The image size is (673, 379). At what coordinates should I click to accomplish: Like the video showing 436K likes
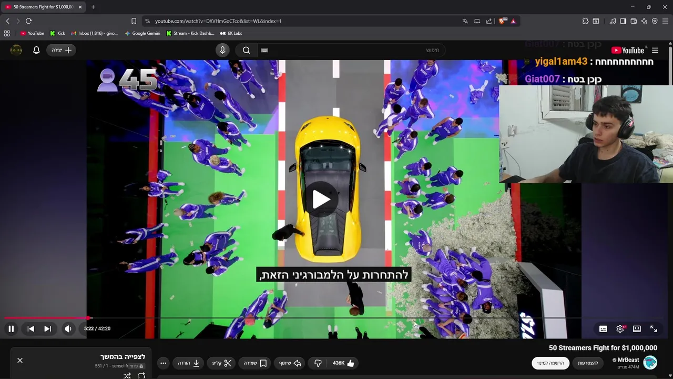[x=344, y=363]
